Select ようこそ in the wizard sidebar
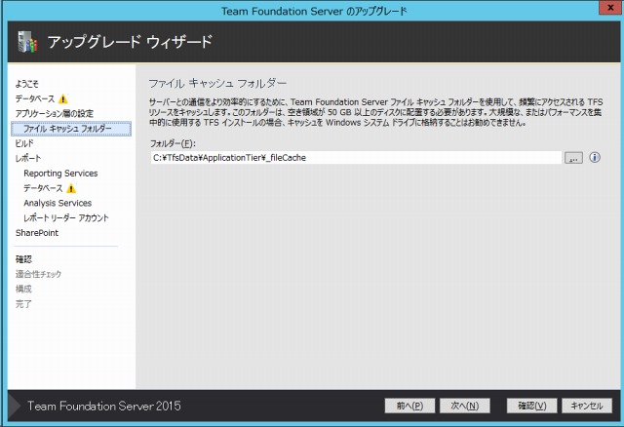The height and width of the screenshot is (427, 624). [27, 84]
